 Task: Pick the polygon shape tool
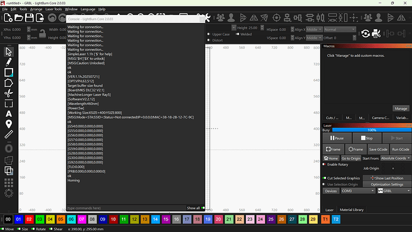point(8,83)
